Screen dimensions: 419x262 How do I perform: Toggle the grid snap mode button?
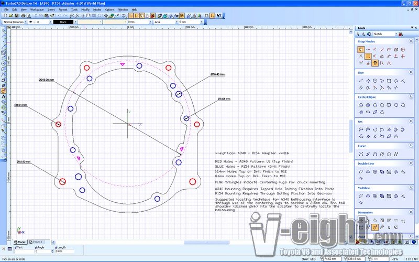coord(368,56)
